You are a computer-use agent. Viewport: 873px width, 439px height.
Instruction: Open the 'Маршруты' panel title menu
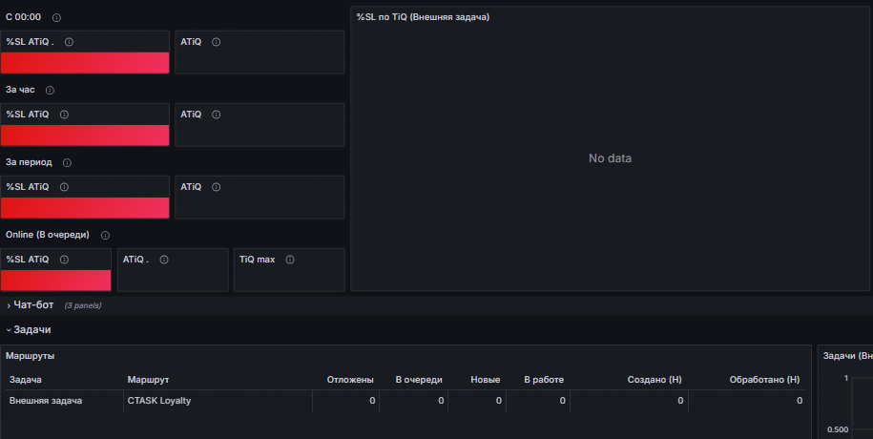coord(31,356)
